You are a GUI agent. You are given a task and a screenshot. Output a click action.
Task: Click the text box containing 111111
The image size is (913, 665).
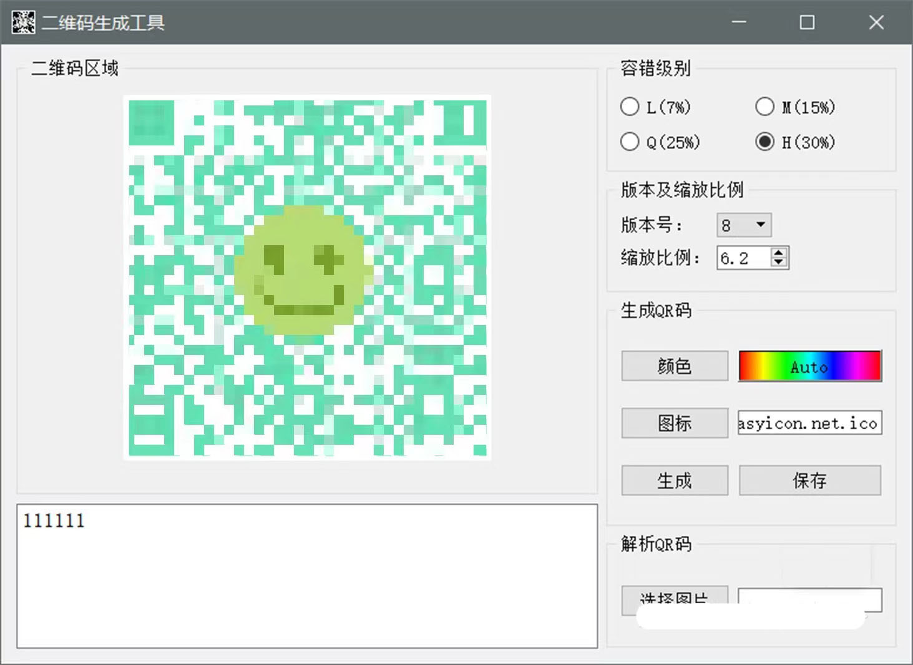coord(307,576)
